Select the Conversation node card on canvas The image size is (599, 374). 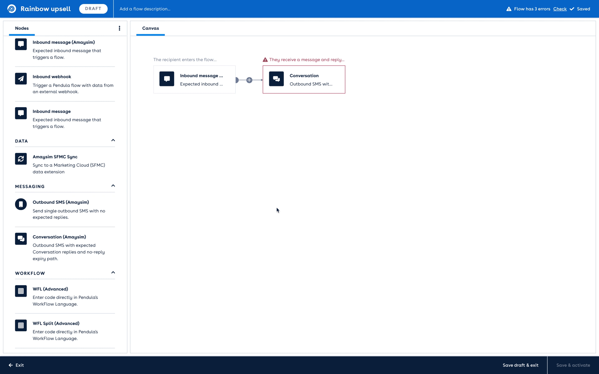click(x=304, y=79)
